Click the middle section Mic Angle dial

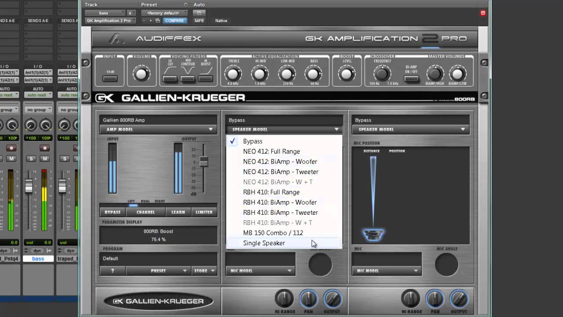(320, 264)
